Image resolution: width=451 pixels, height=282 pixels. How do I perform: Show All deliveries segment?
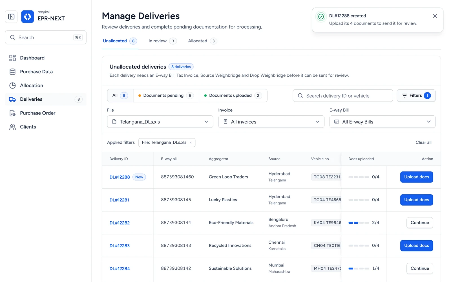click(x=120, y=96)
